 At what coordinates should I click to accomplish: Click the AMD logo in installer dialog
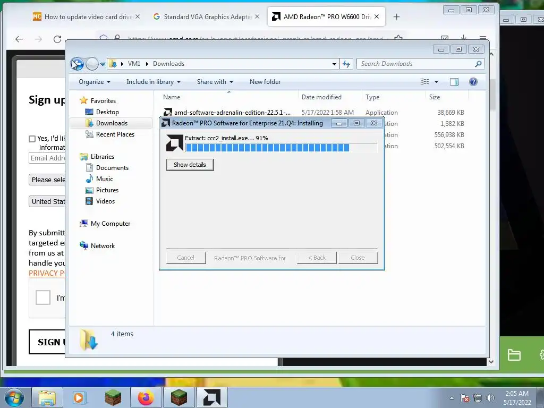(x=174, y=143)
